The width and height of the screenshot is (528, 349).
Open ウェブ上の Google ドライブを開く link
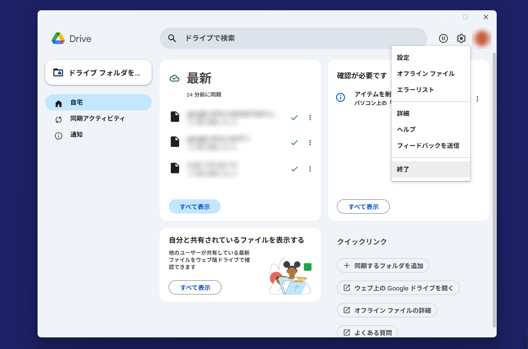tap(398, 288)
